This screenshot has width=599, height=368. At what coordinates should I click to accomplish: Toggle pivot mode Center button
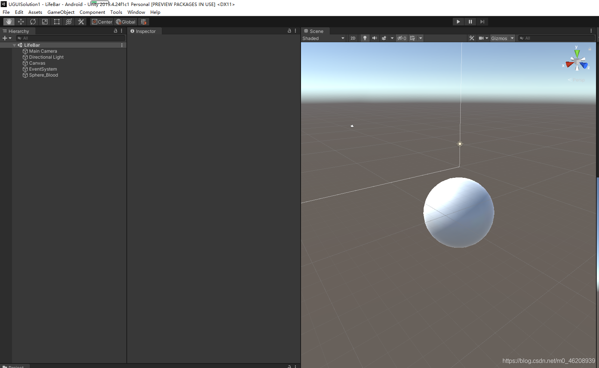(x=102, y=22)
